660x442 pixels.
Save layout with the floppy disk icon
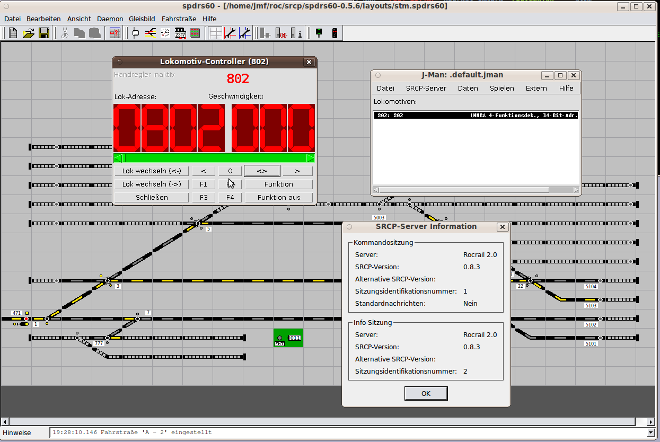click(x=43, y=33)
